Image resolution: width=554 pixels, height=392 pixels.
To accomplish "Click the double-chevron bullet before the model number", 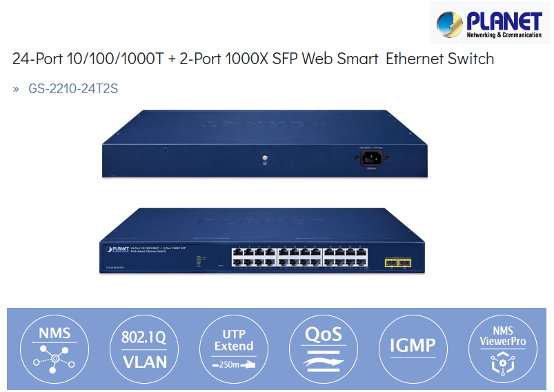I will click(x=16, y=89).
